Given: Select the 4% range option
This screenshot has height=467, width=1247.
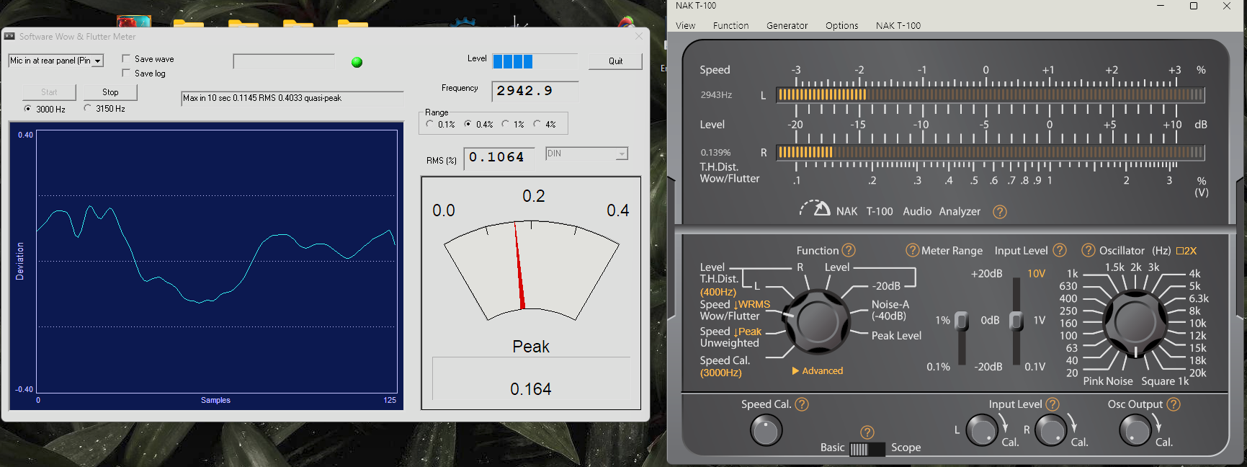Looking at the screenshot, I should [x=537, y=124].
